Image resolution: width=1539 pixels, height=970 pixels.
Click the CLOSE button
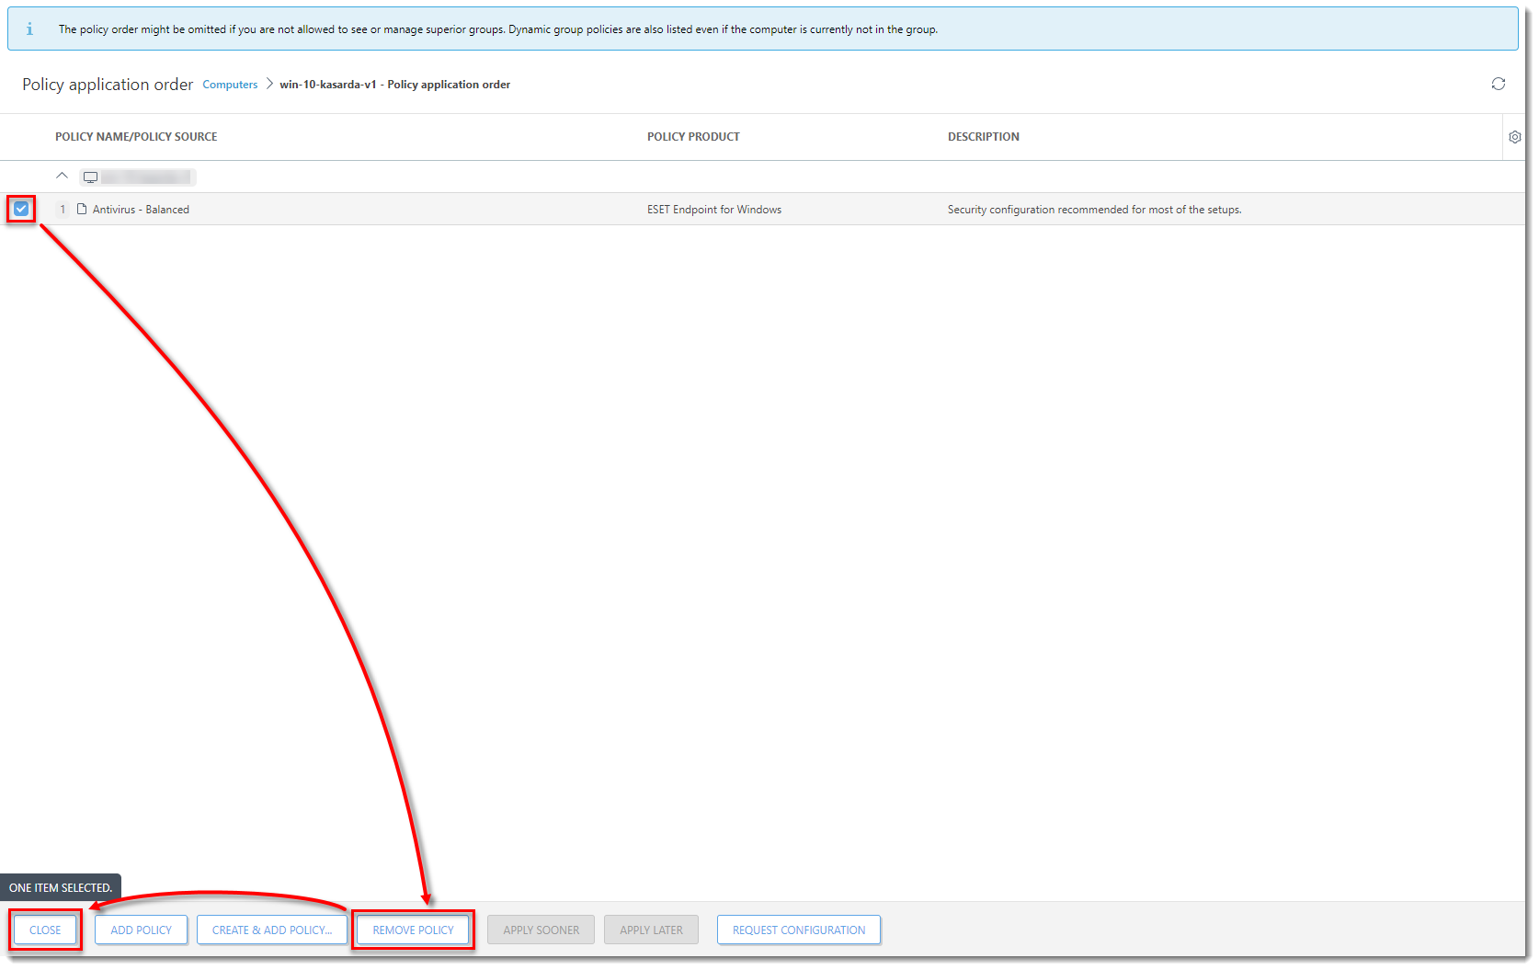coord(44,930)
